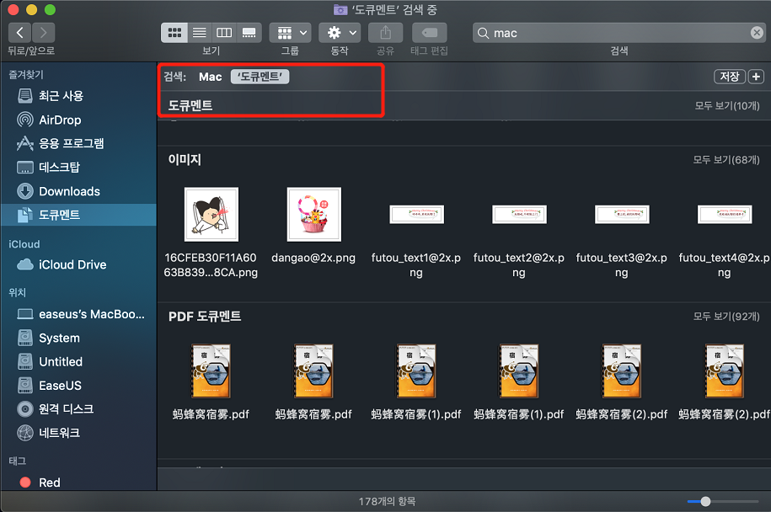771x512 pixels.
Task: Open Downloads in the sidebar
Action: pos(69,191)
